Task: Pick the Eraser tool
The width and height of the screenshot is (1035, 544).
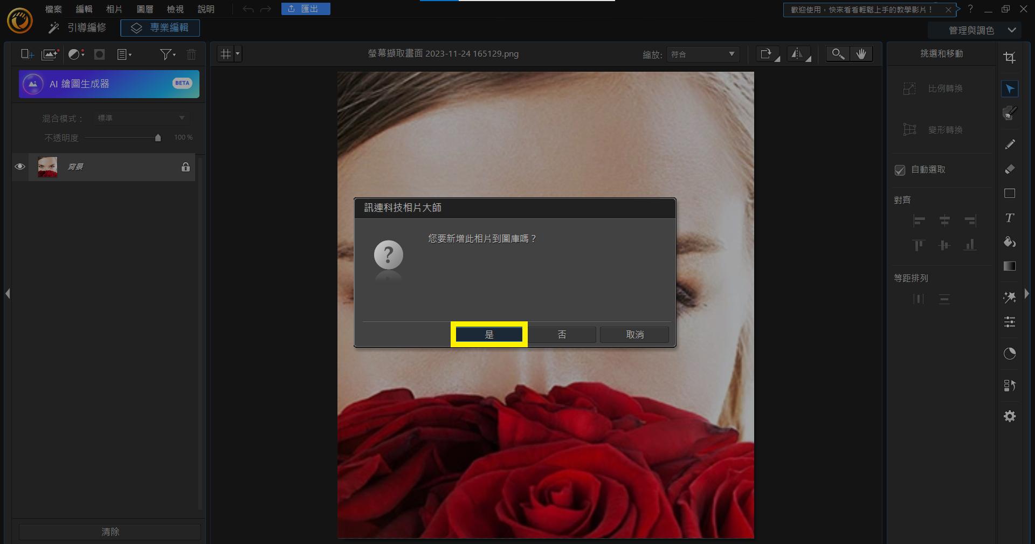Action: (1010, 169)
